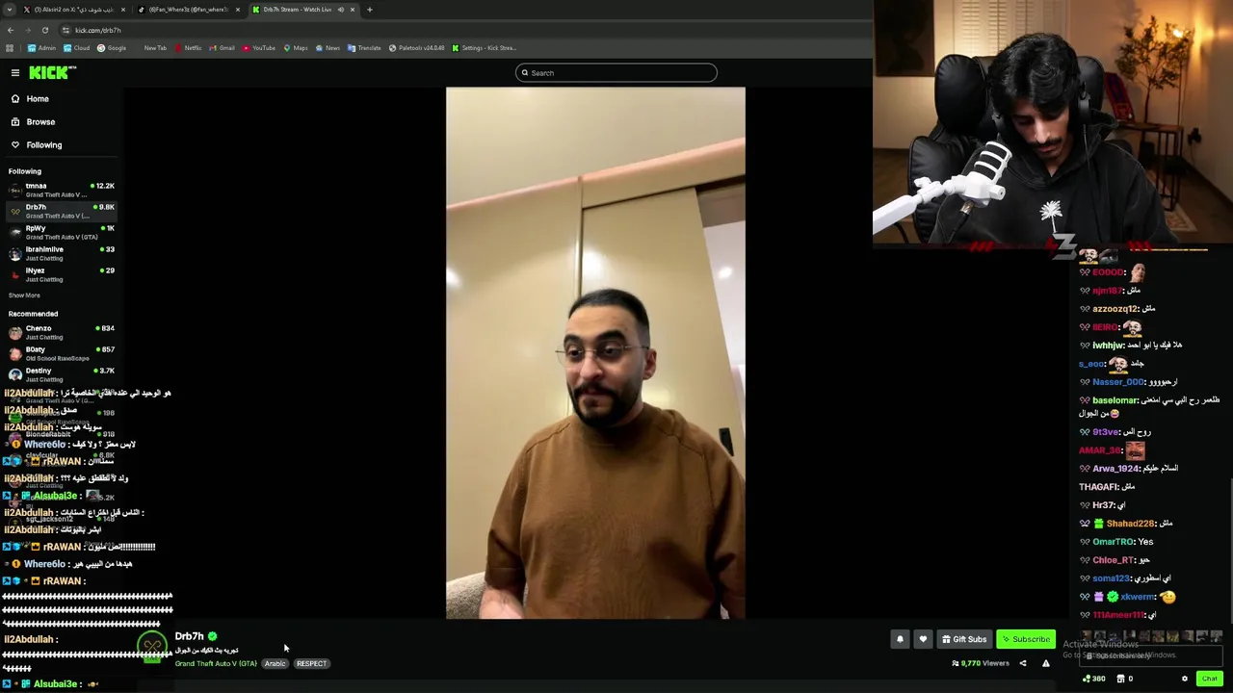Open ibrahimlive channel in sidebar
Screen dimensions: 1233x693
(60, 253)
